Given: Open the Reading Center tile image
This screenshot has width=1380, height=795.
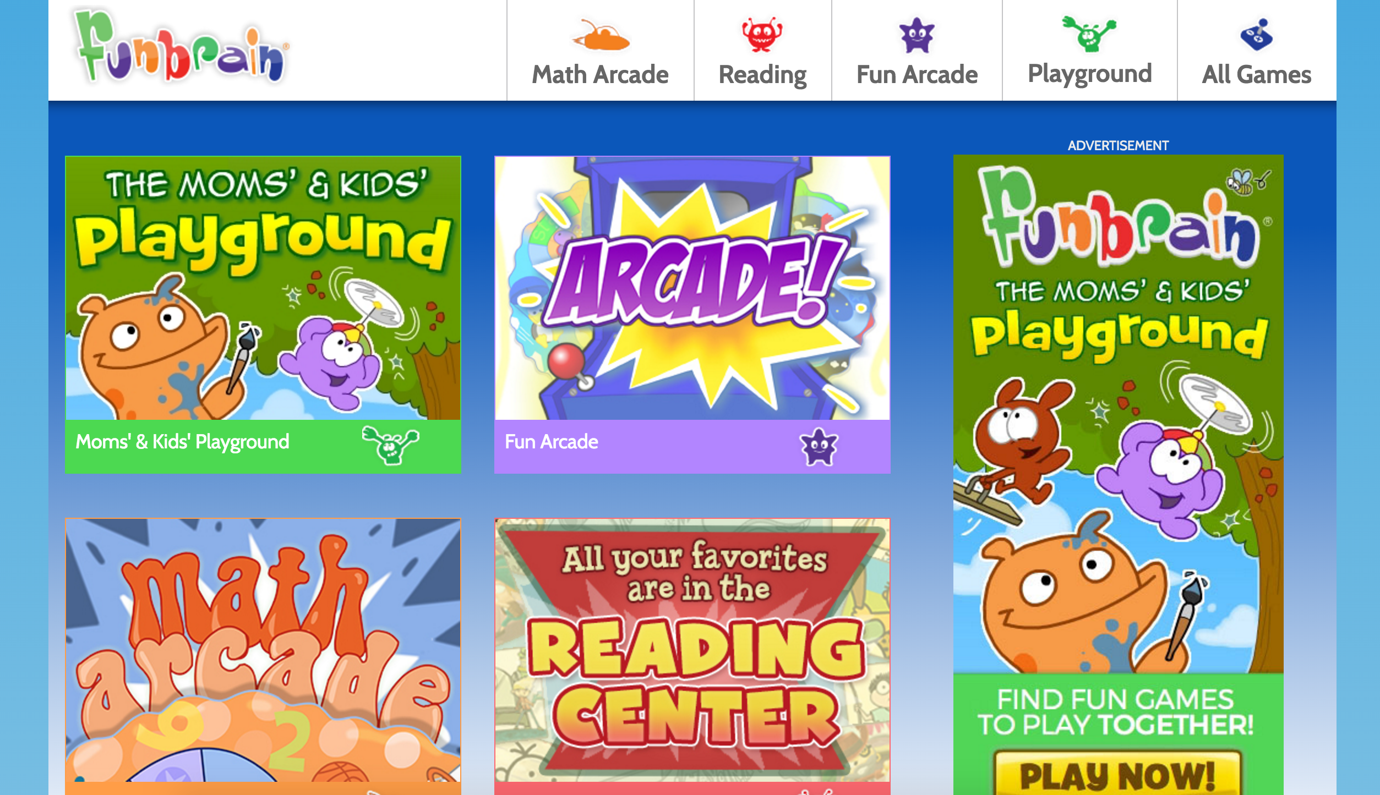Looking at the screenshot, I should click(x=692, y=650).
